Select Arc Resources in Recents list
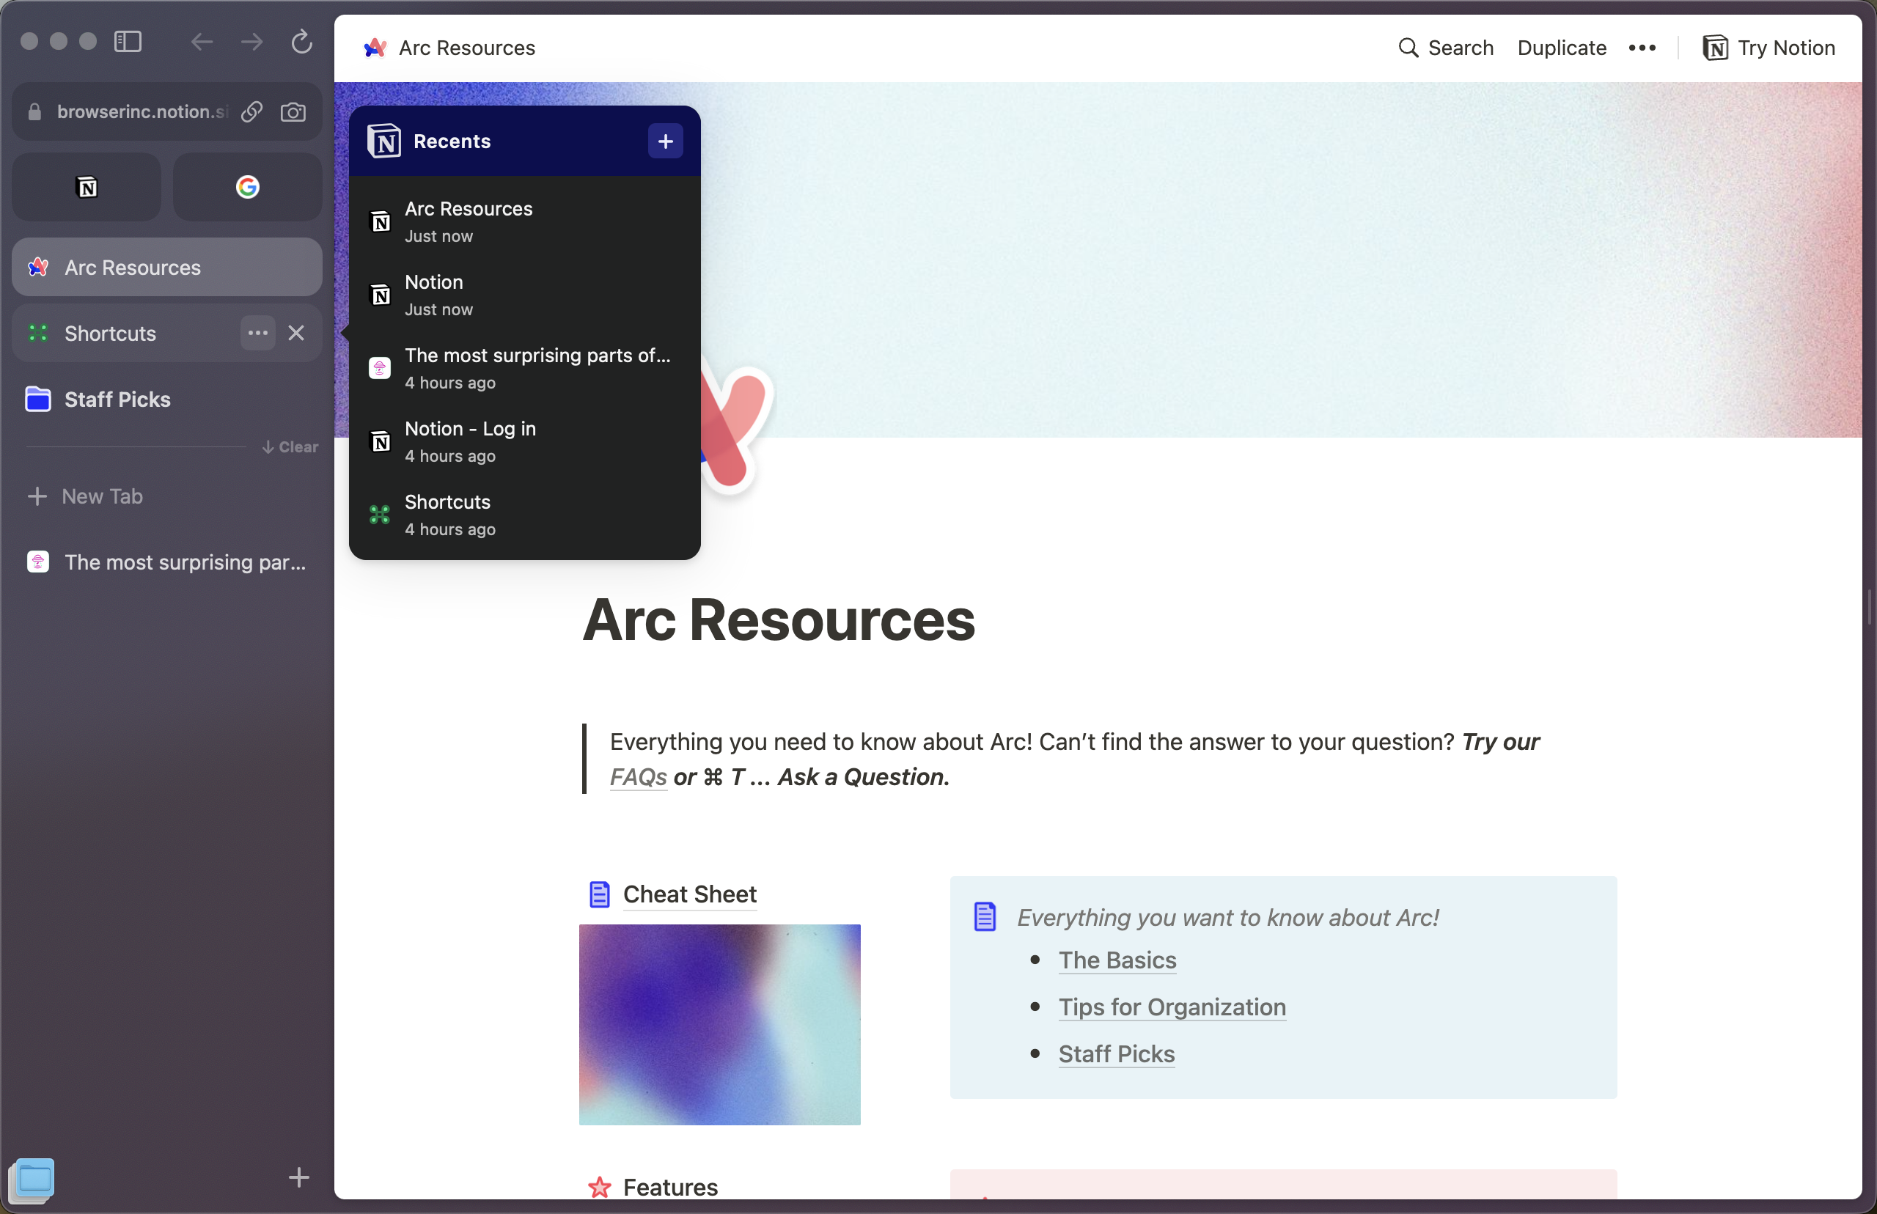The width and height of the screenshot is (1877, 1214). pyautogui.click(x=524, y=221)
